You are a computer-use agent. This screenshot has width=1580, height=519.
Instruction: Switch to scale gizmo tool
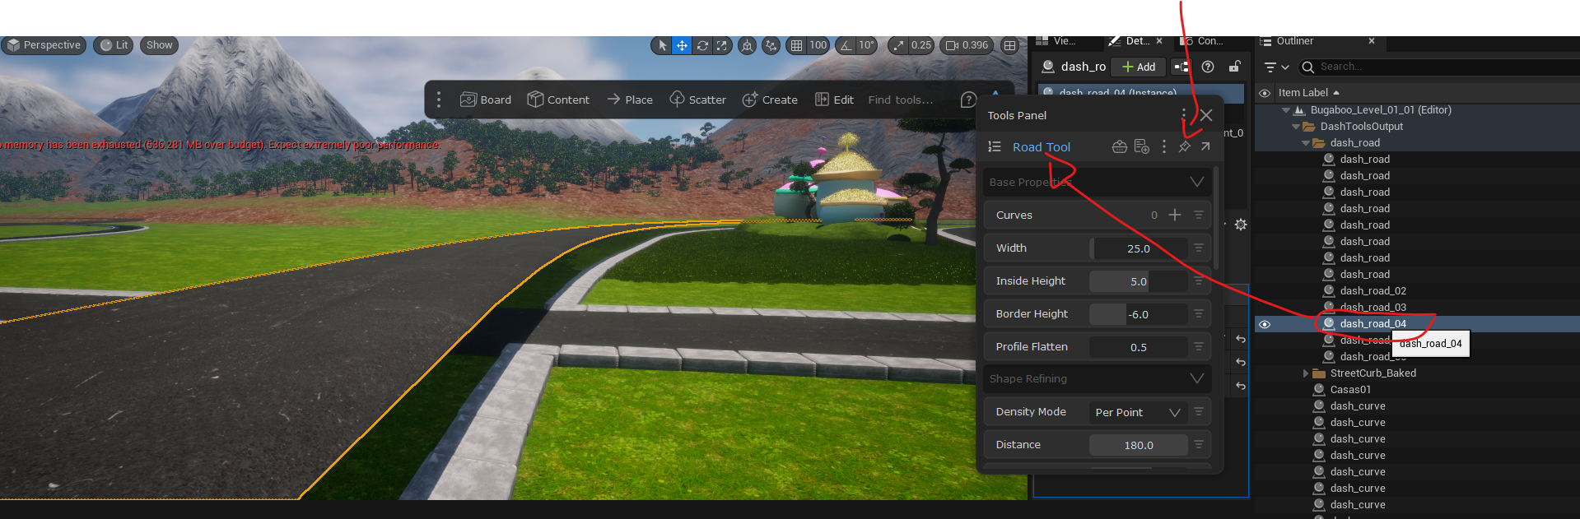click(721, 45)
